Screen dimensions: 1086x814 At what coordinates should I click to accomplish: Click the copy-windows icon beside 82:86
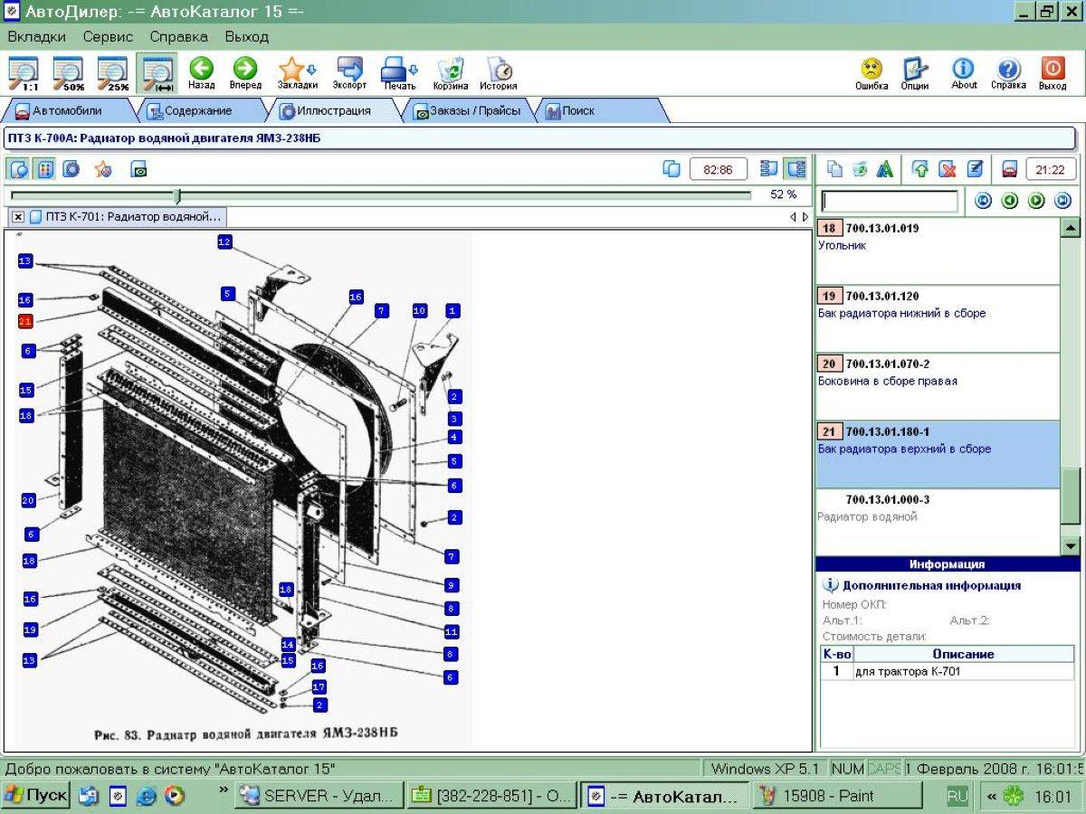(672, 169)
